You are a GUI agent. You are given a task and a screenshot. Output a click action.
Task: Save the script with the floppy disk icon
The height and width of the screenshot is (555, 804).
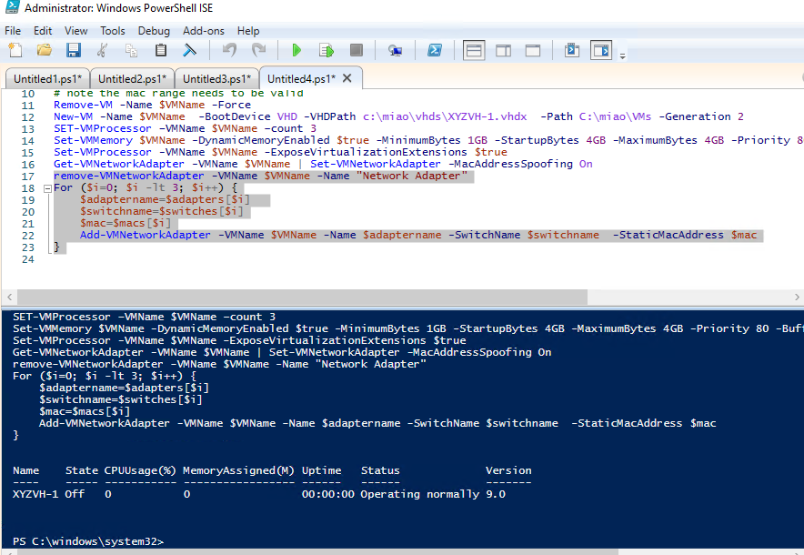tap(74, 50)
